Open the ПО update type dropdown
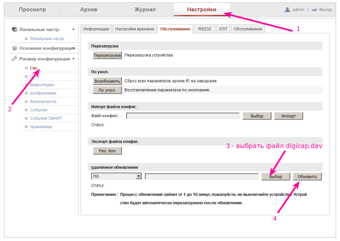This screenshot has height=241, width=340. click(139, 176)
